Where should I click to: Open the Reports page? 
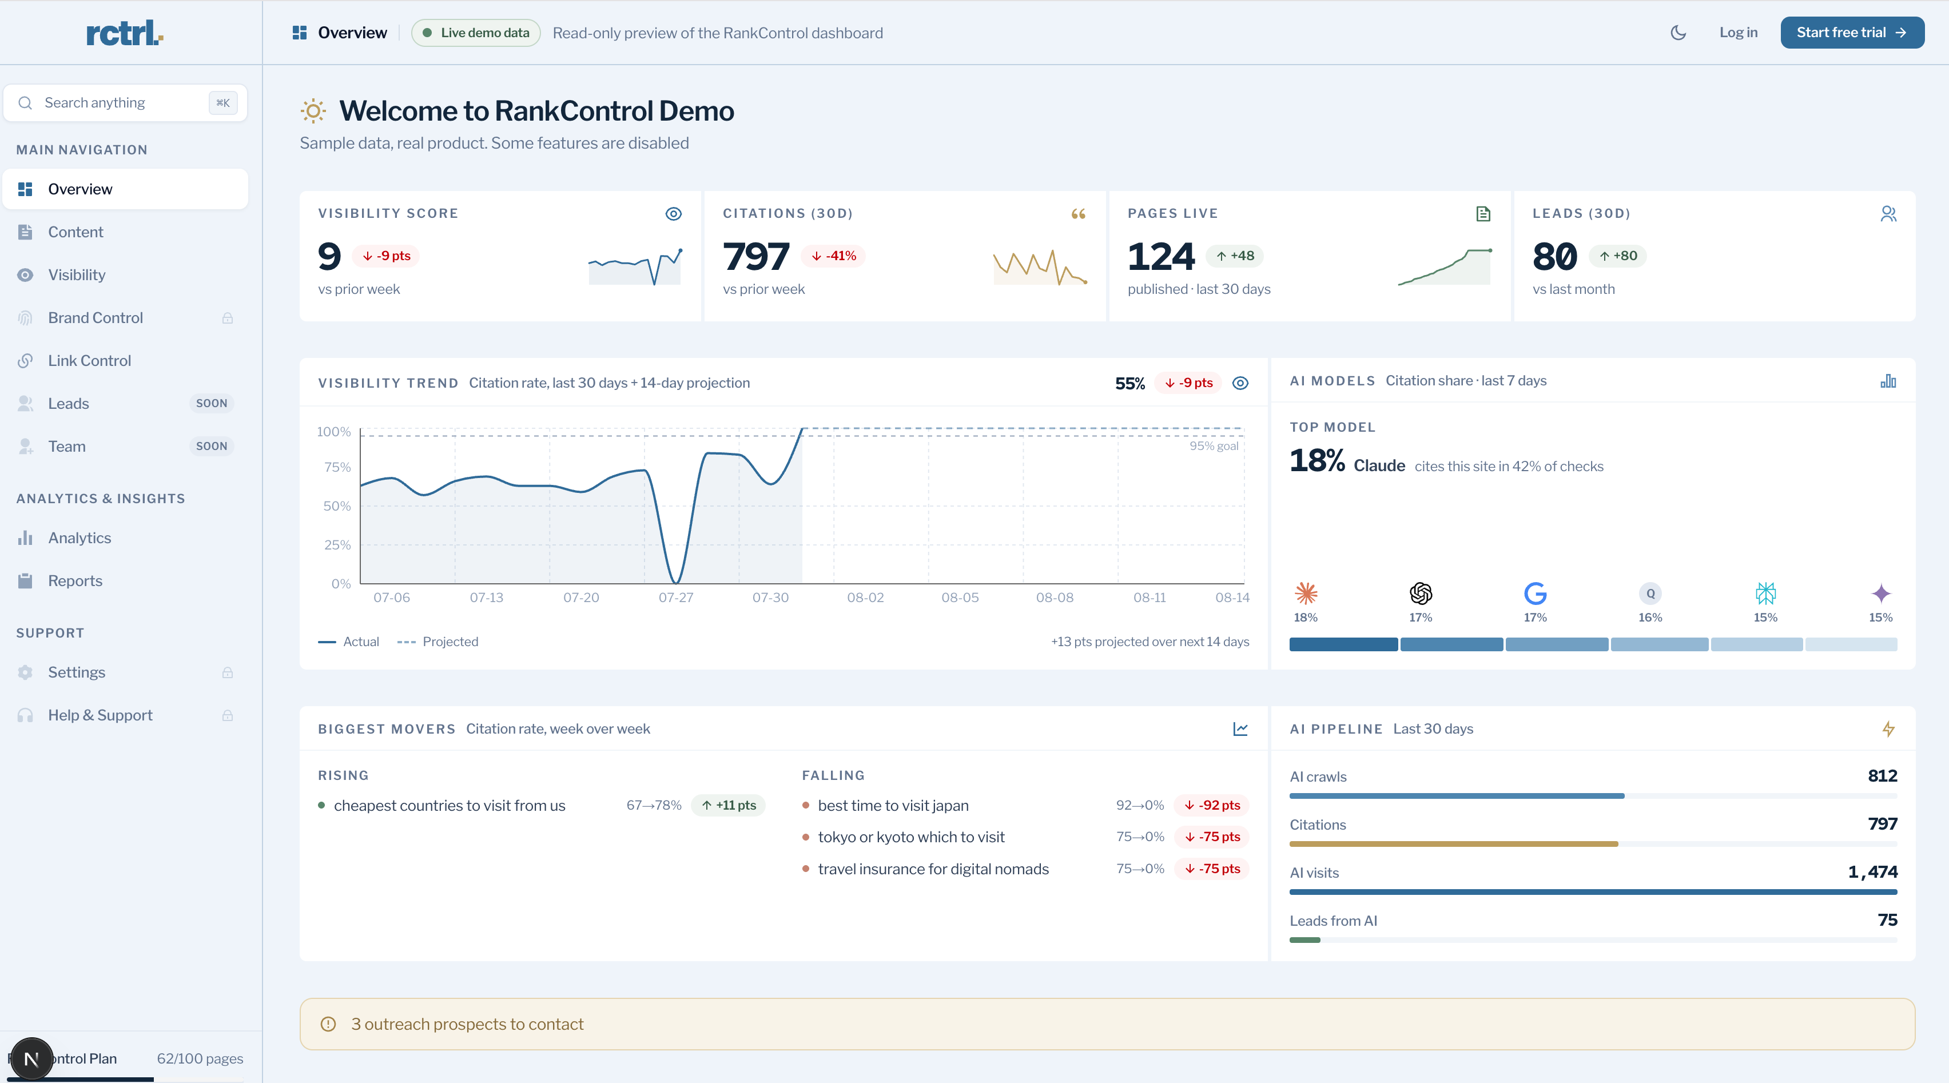tap(126, 581)
